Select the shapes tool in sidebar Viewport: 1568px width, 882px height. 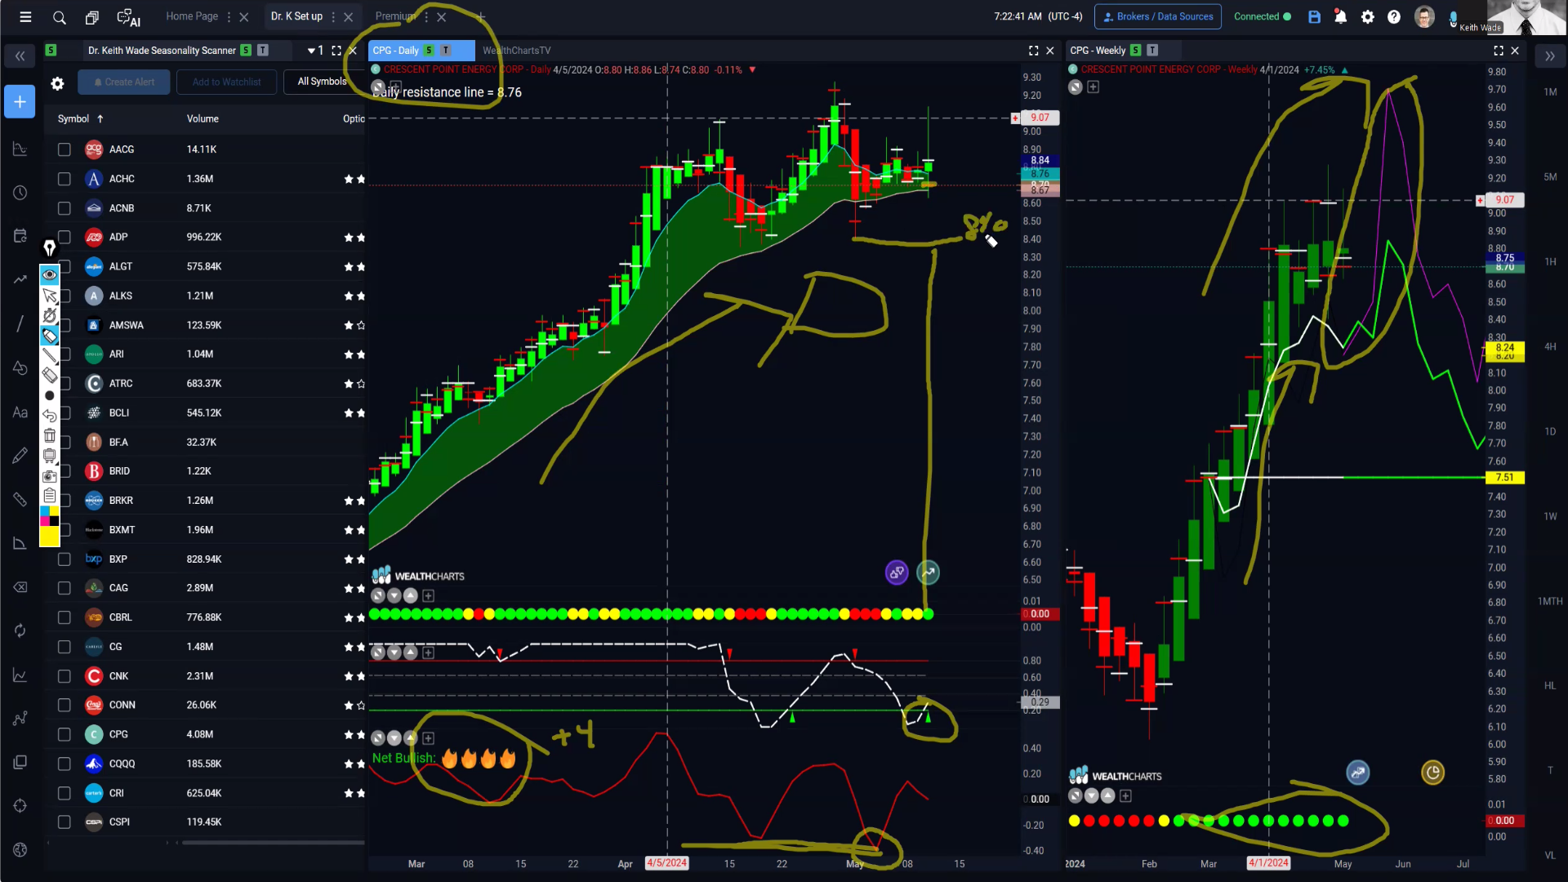click(20, 368)
